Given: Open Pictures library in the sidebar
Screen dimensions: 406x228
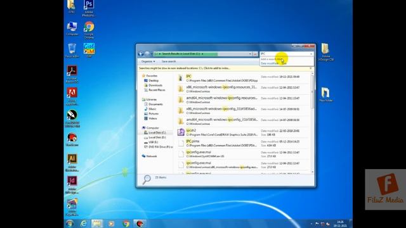Looking at the screenshot, I should click(x=151, y=114).
